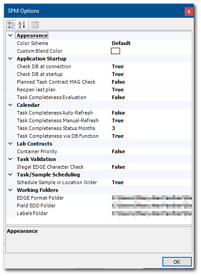Collapse the Task Validation group
Viewport: 201px width, 276px height.
point(10,159)
